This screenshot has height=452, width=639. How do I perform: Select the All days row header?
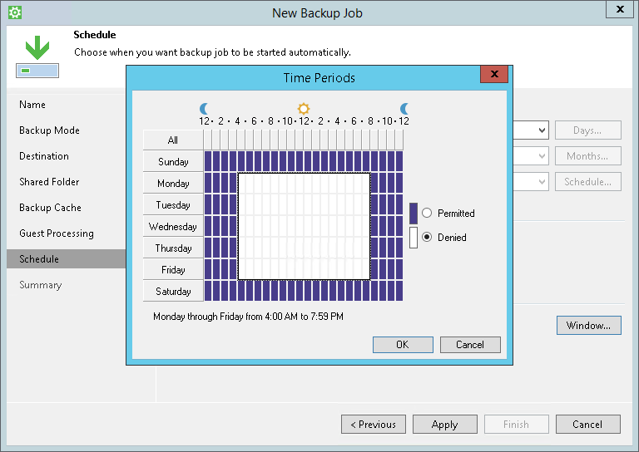point(173,140)
